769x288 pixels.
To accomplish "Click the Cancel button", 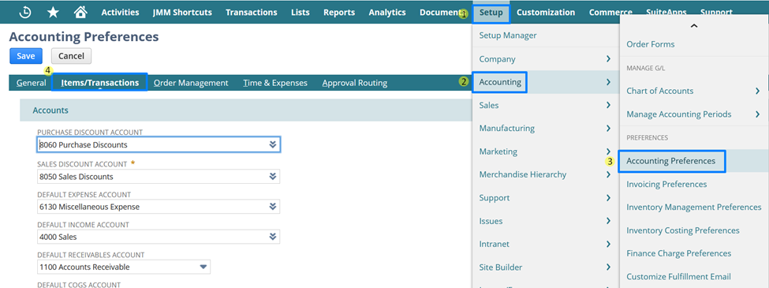I will [71, 56].
